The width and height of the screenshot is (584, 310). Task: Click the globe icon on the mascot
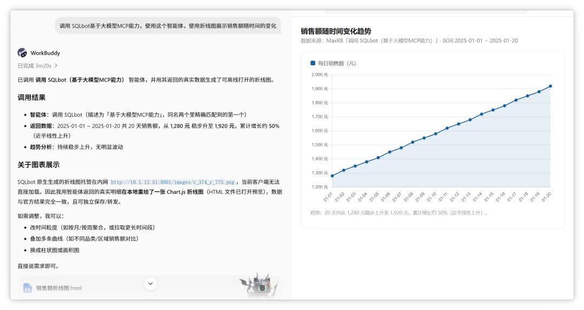coord(262,288)
